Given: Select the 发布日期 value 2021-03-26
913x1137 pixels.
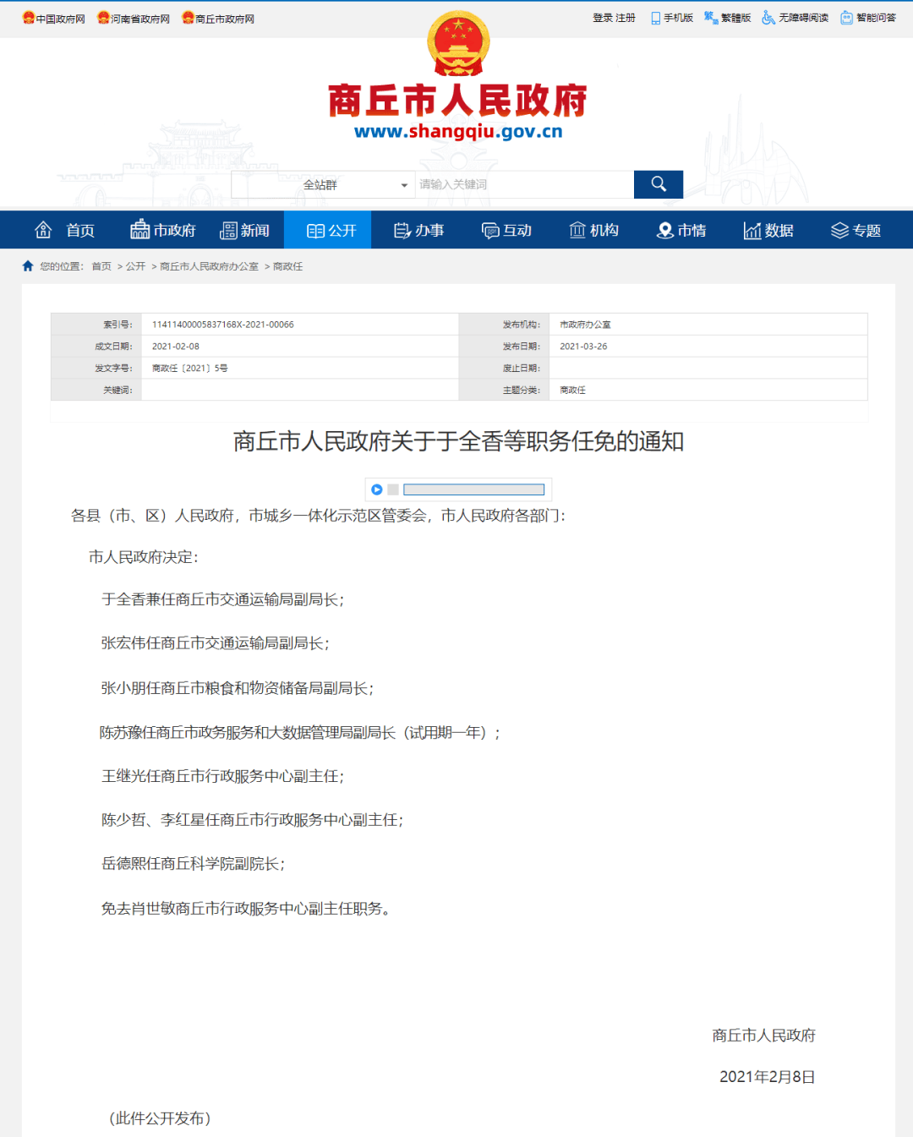Looking at the screenshot, I should [583, 347].
